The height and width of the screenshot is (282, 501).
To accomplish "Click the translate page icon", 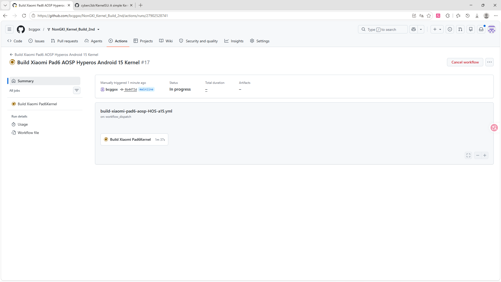I will (x=421, y=16).
